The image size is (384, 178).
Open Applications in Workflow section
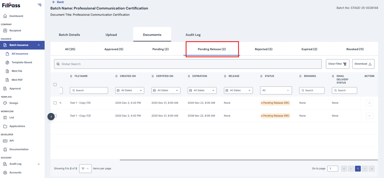point(17,126)
